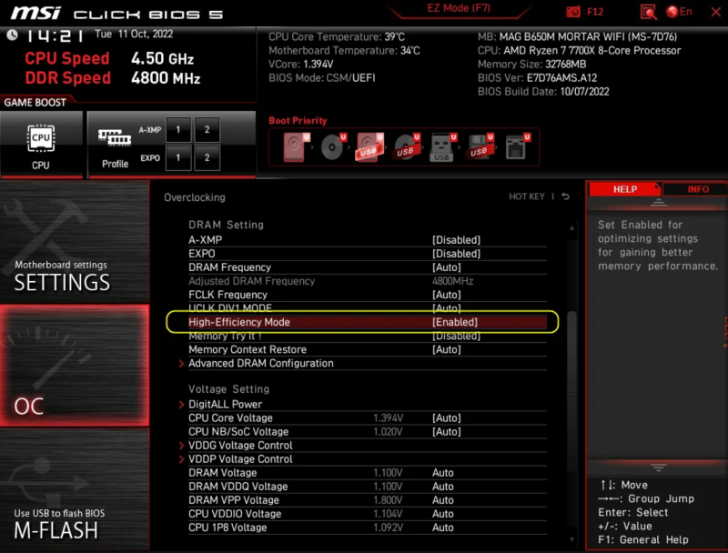Screen dimensions: 728x553
Task: Enable EXPO profile 2
Action: pos(207,157)
